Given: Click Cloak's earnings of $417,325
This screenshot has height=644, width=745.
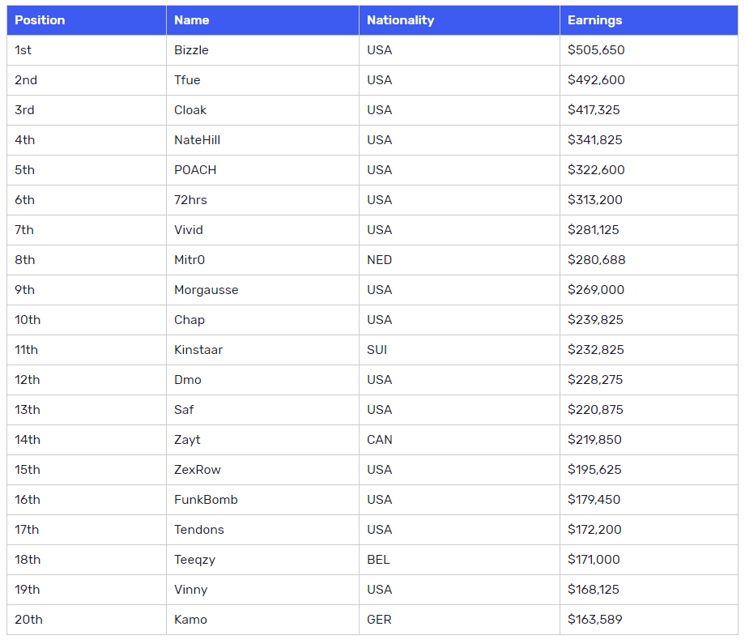Looking at the screenshot, I should pos(594,110).
